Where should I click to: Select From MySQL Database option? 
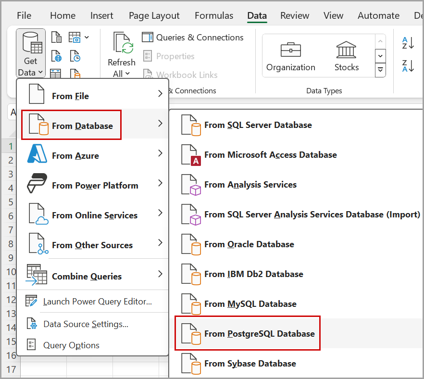(x=250, y=303)
